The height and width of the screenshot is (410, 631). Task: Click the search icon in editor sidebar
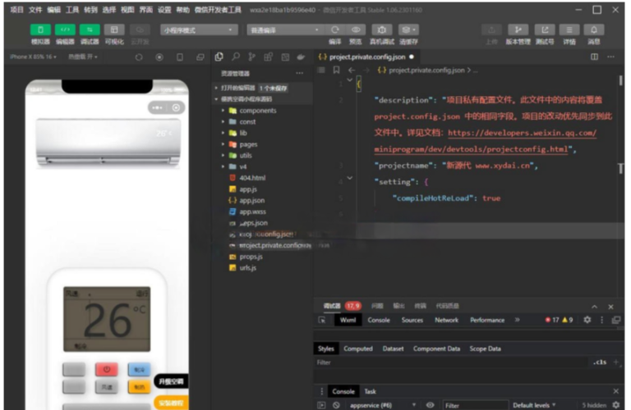click(x=237, y=57)
